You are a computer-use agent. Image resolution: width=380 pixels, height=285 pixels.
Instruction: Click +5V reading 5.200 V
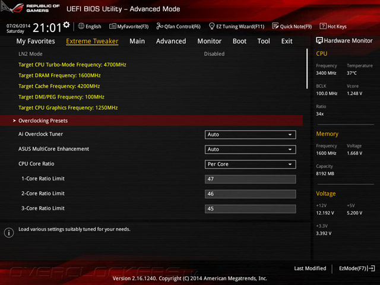point(354,213)
